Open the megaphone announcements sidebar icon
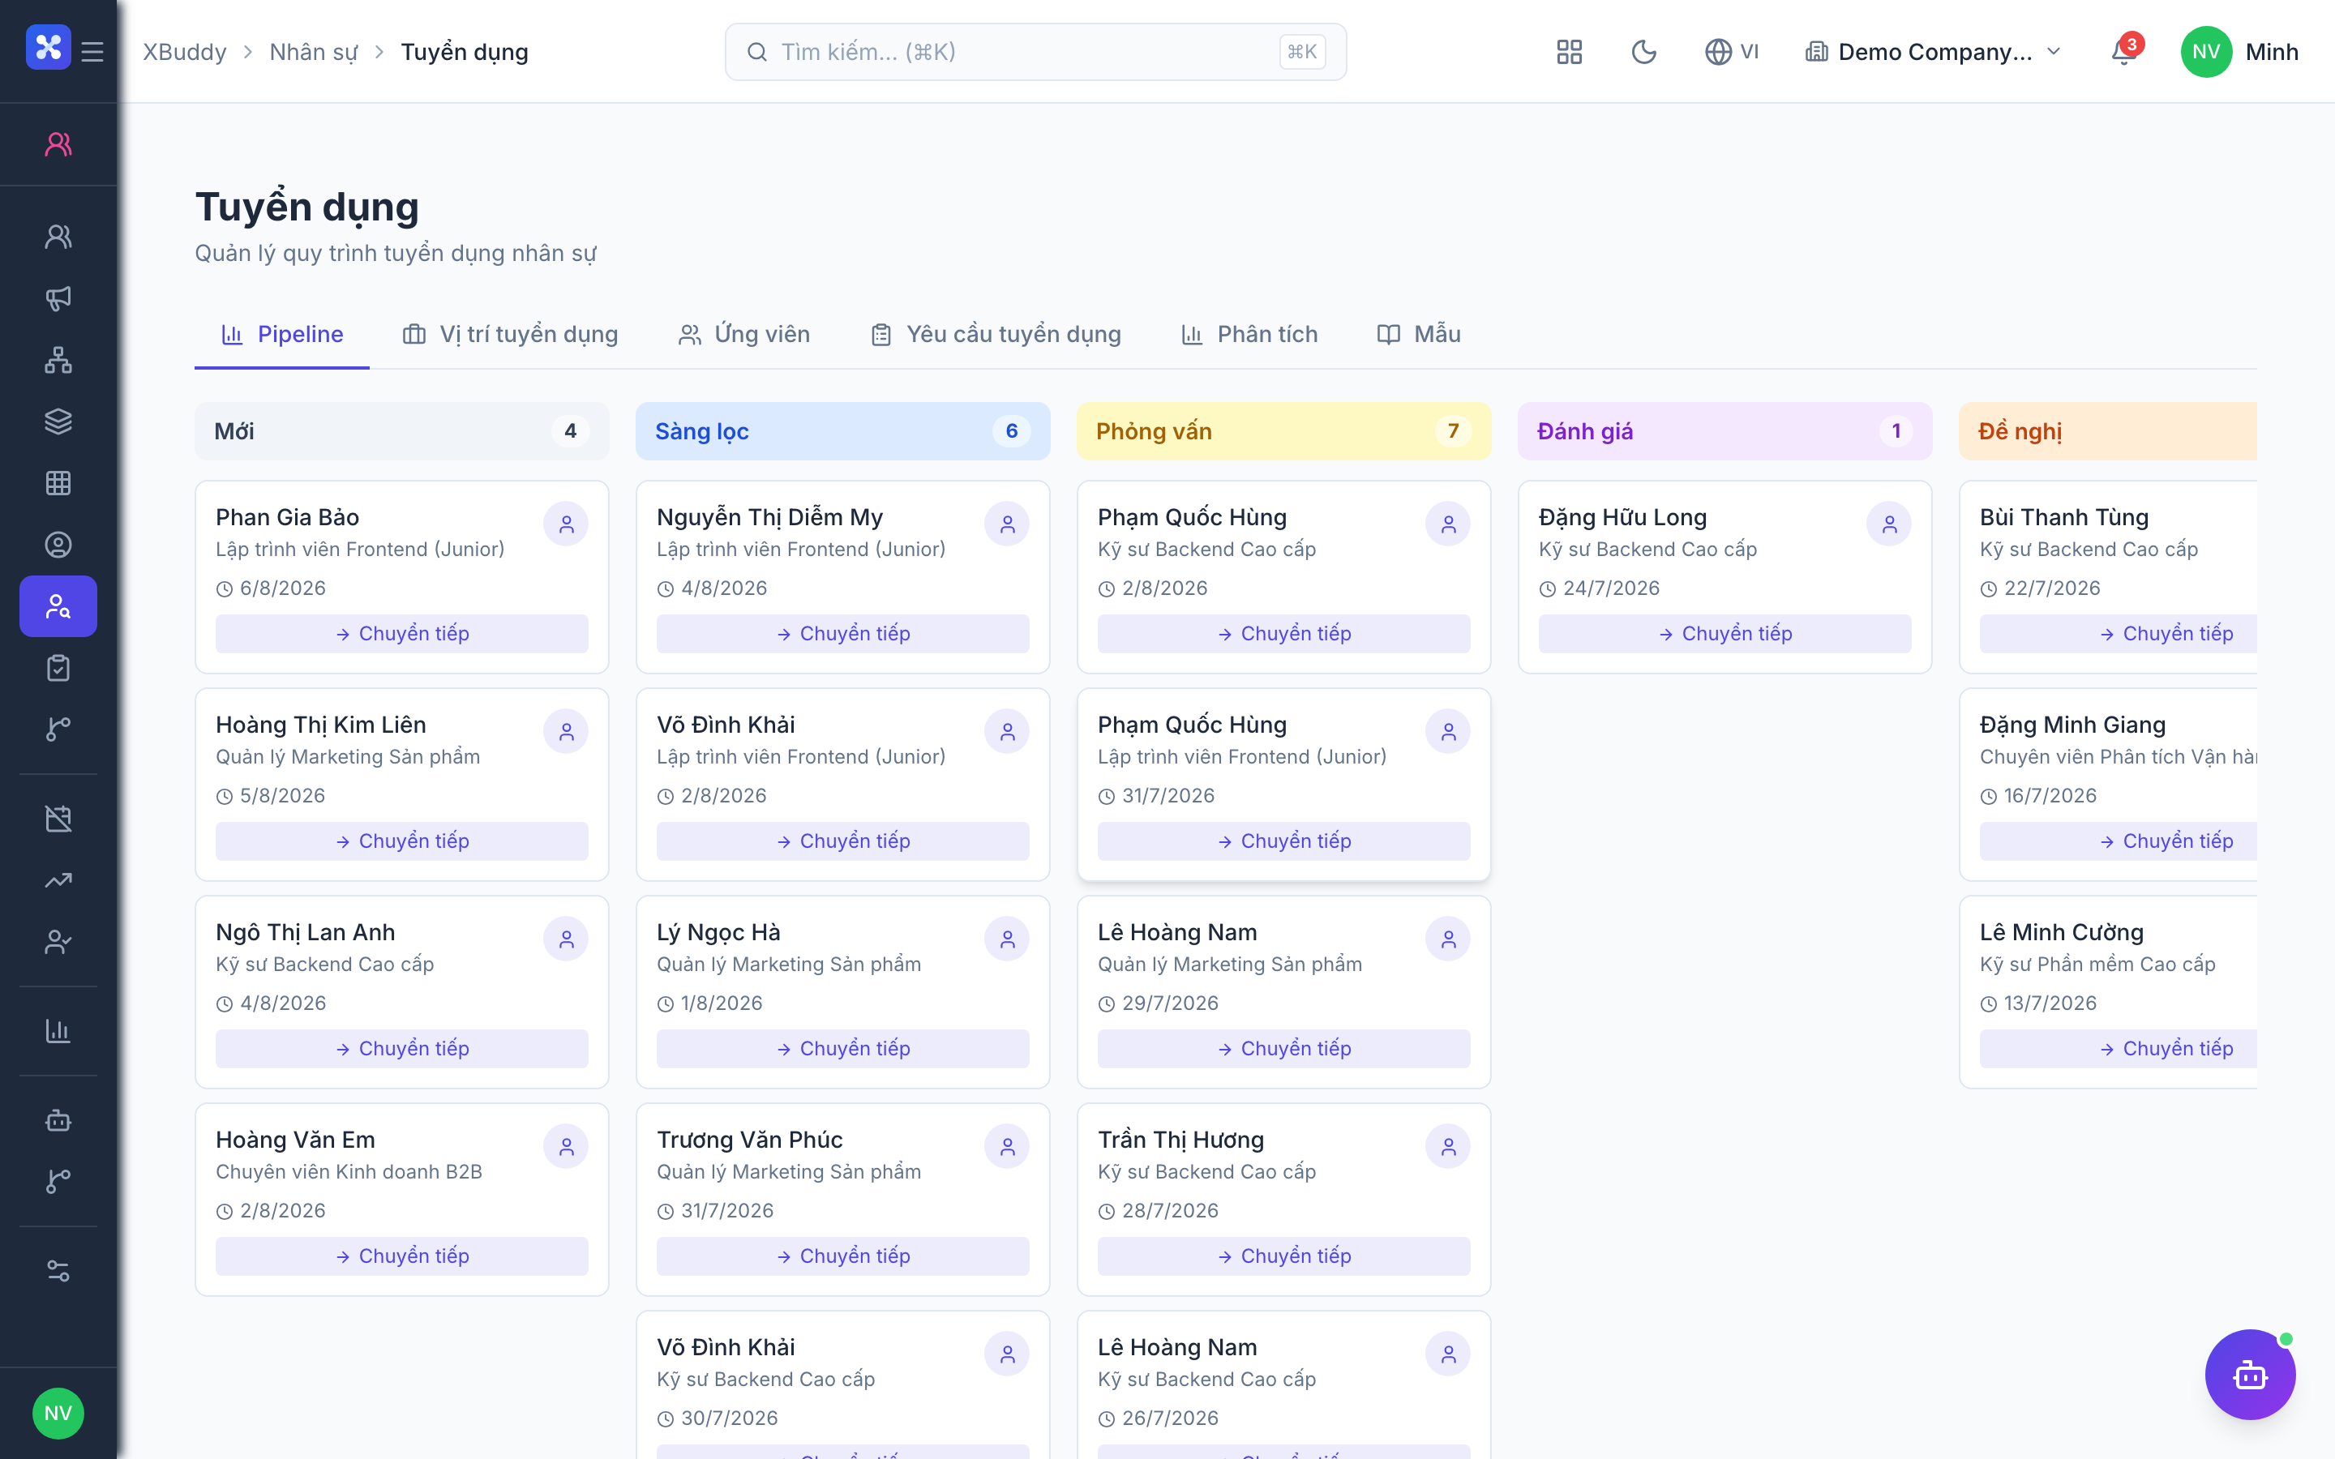 tap(59, 298)
